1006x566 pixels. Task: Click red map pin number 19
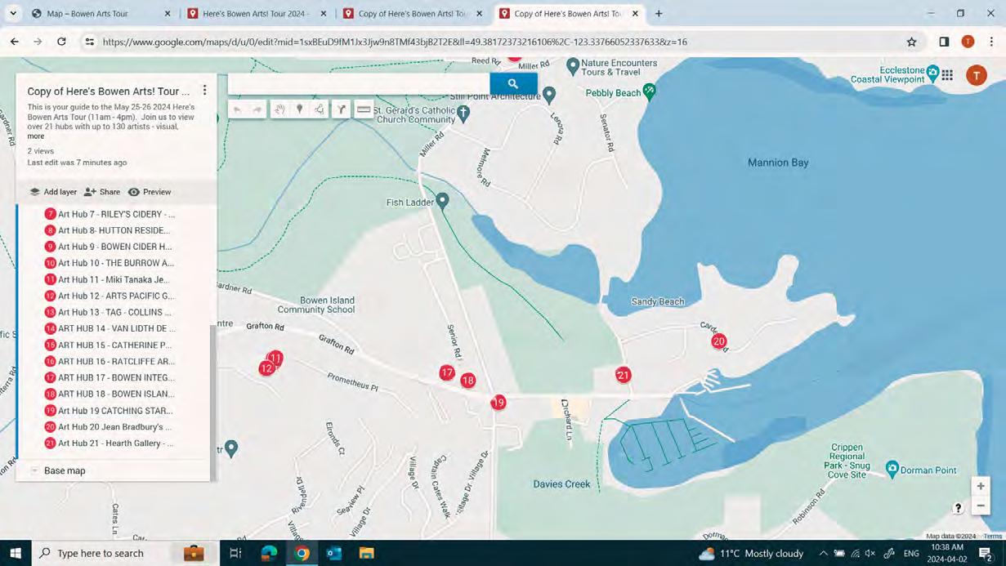499,403
